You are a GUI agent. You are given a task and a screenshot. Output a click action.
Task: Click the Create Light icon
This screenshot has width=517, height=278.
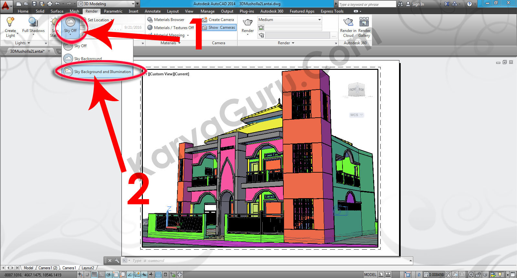point(10,23)
